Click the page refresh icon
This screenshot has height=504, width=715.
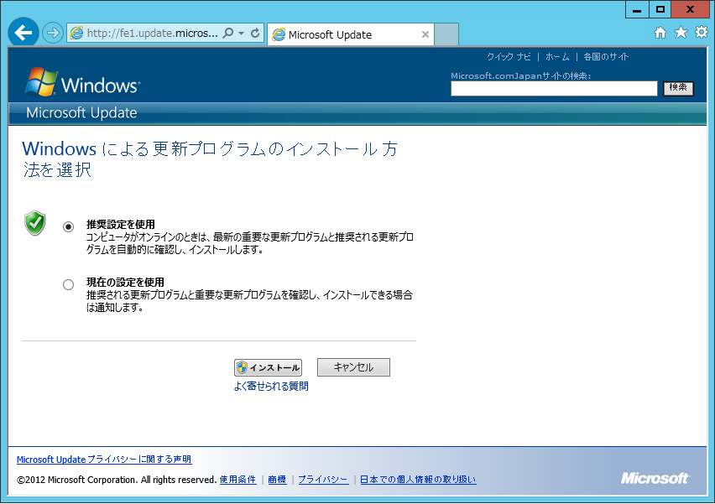click(x=255, y=33)
